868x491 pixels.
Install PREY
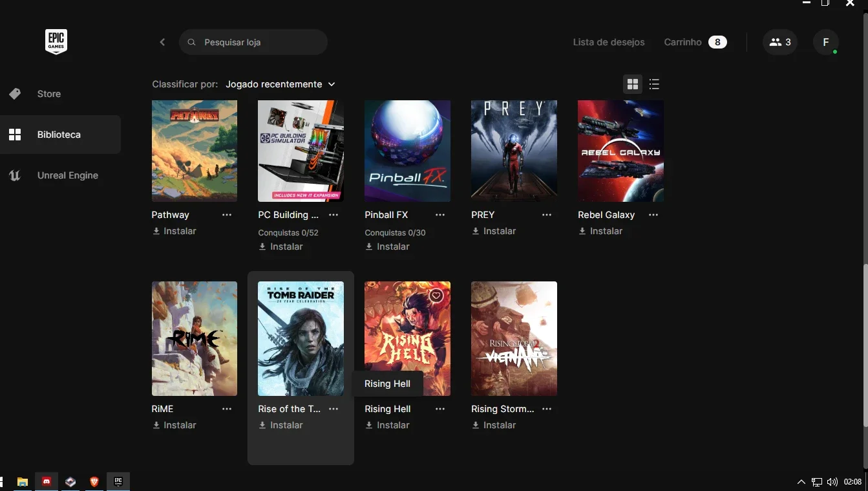click(x=494, y=231)
